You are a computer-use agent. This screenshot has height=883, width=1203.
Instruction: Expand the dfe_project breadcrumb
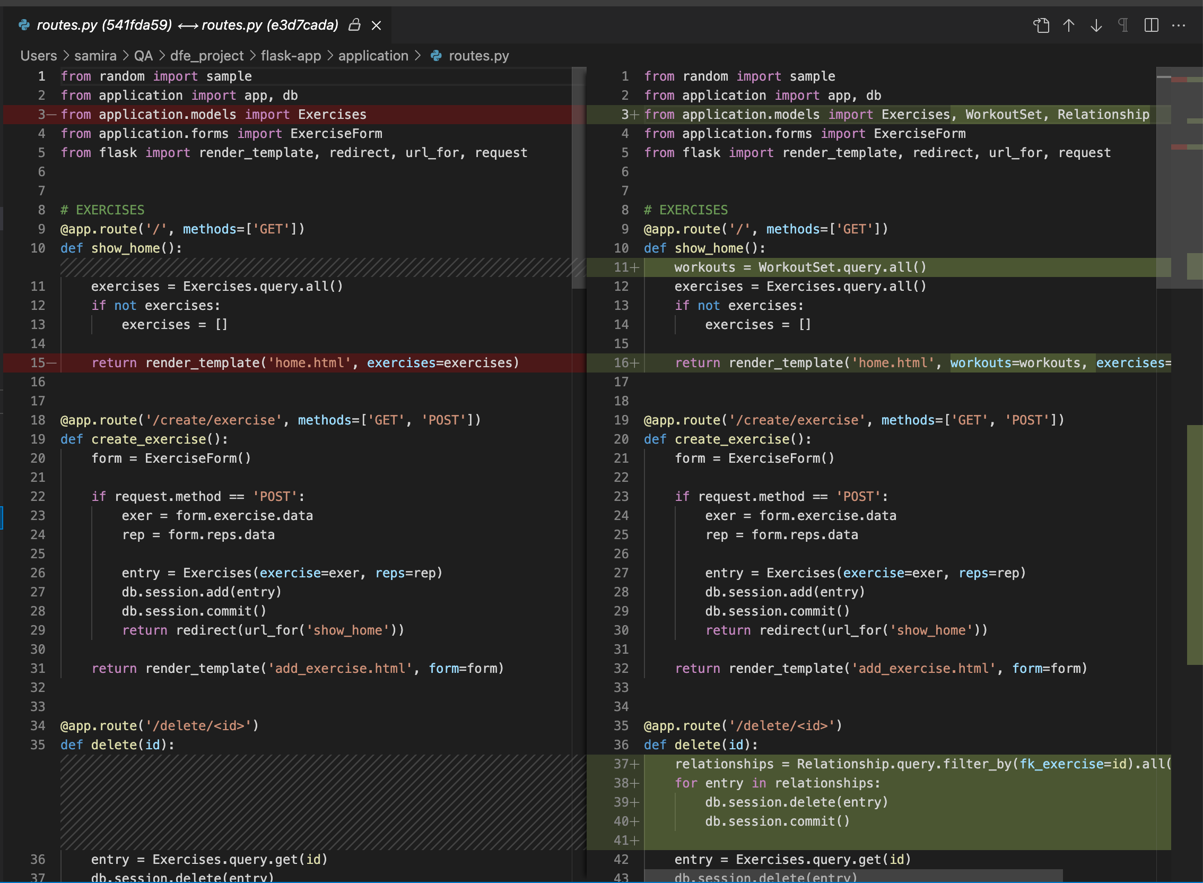click(206, 56)
